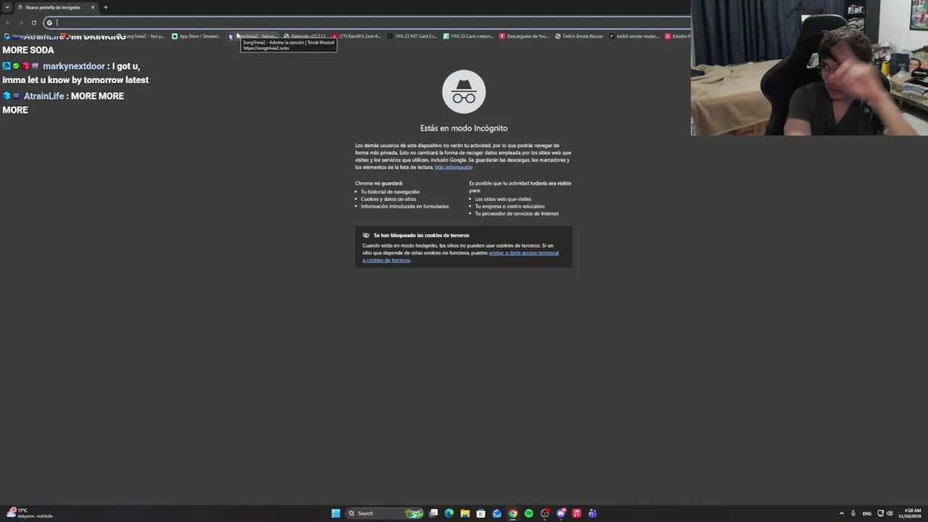Open File Explorer from the taskbar
The height and width of the screenshot is (522, 928).
tap(465, 513)
